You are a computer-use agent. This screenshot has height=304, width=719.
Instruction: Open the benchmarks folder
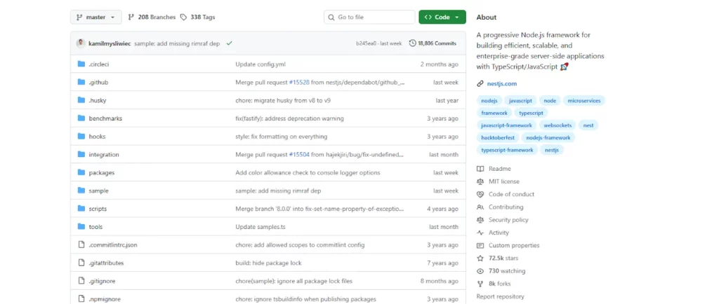click(105, 118)
